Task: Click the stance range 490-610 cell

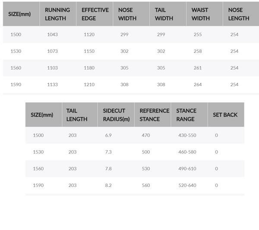Action: coord(187,169)
